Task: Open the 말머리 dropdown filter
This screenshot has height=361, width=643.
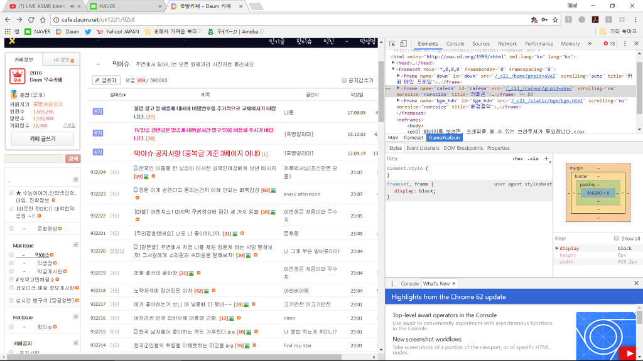Action: [x=117, y=95]
